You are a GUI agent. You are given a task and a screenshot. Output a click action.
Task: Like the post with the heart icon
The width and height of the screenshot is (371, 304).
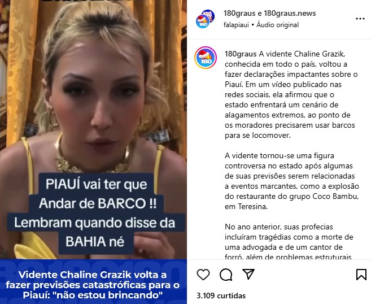pyautogui.click(x=203, y=275)
